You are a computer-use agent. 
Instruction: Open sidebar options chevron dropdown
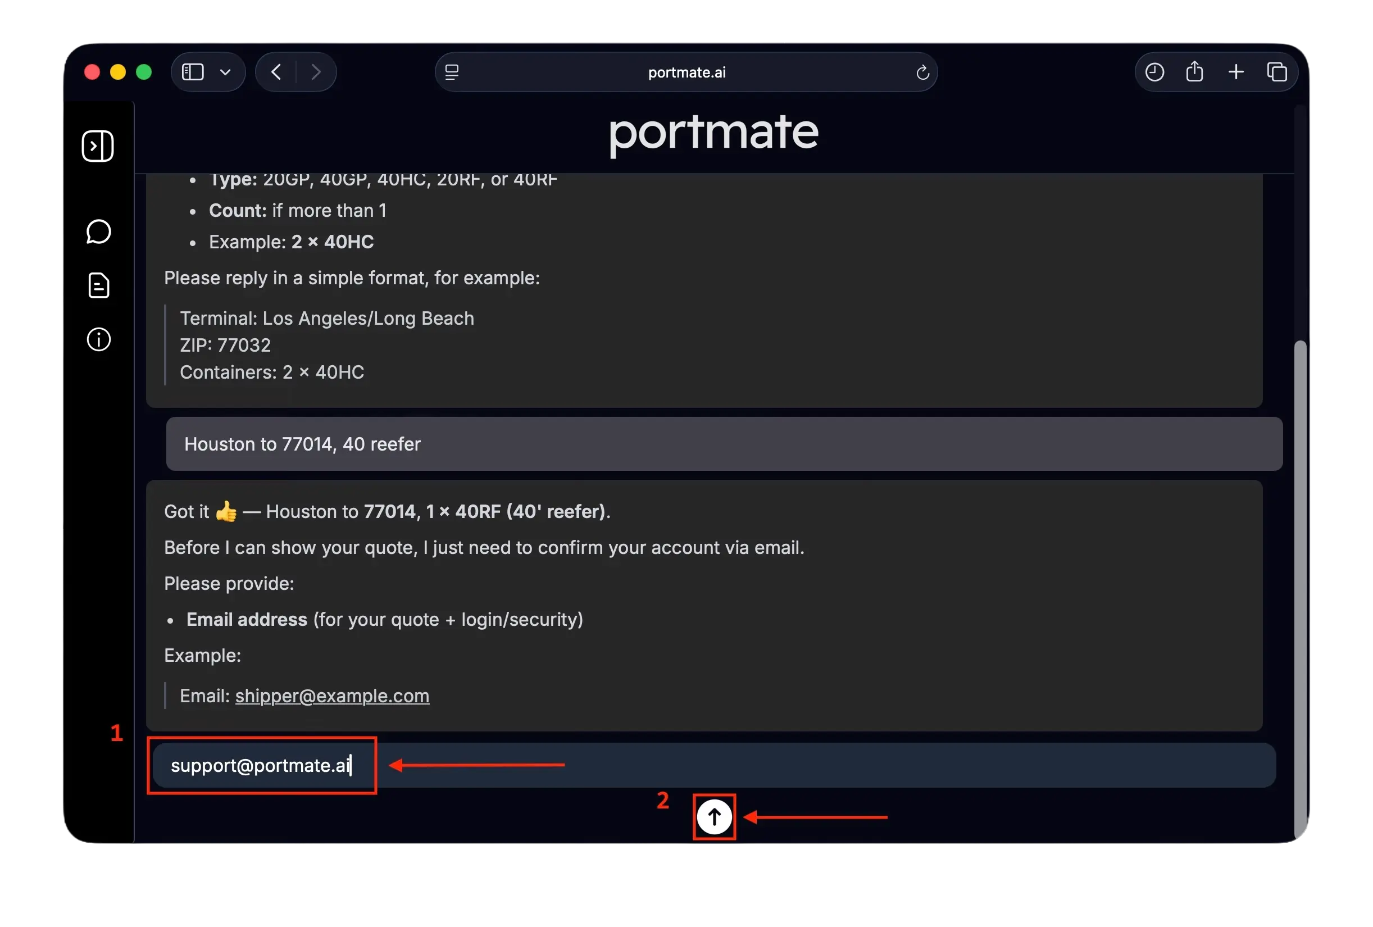225,72
